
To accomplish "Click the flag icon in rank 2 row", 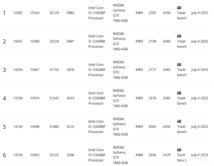I will click(179, 36).
